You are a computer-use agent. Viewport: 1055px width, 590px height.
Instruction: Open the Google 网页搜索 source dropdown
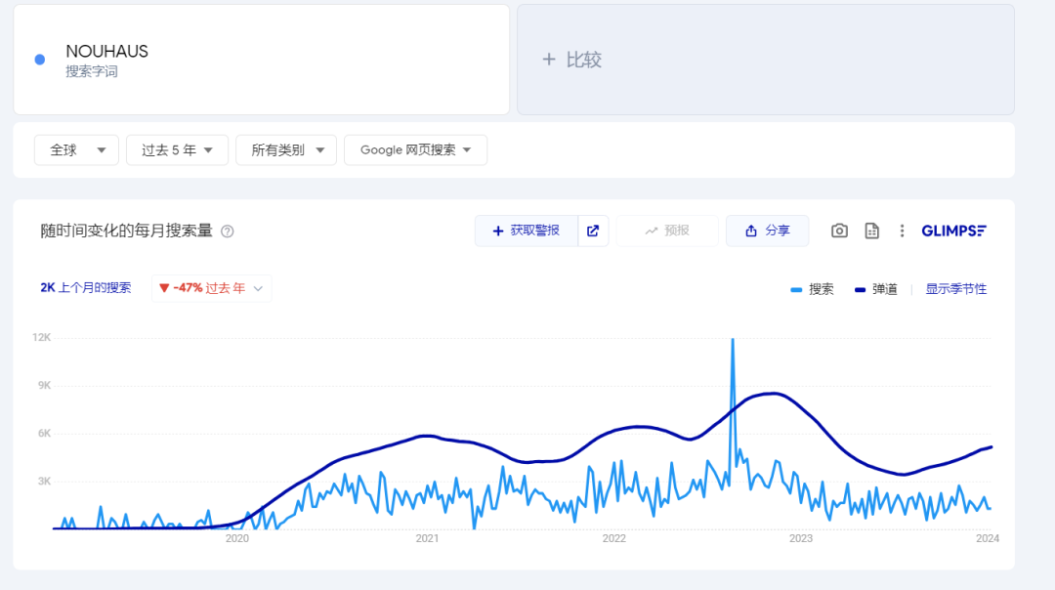click(415, 149)
